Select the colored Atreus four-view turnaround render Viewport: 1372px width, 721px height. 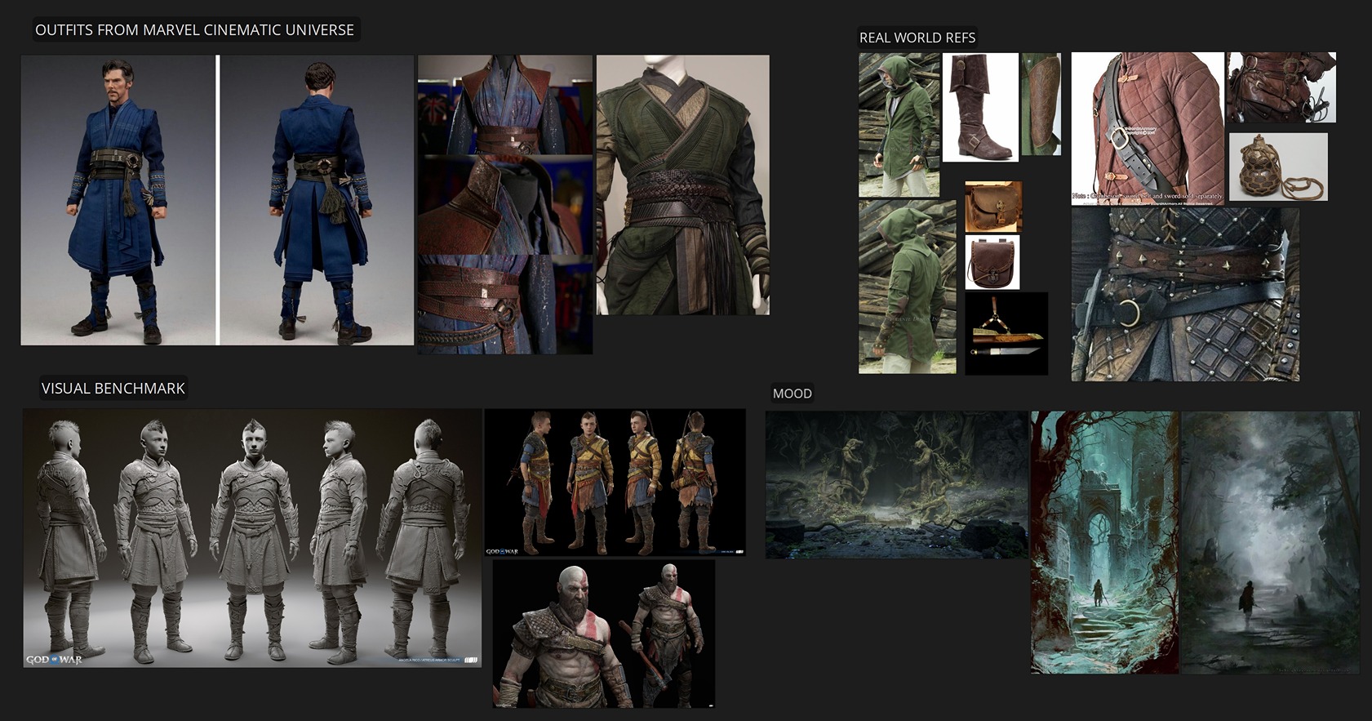(x=615, y=483)
